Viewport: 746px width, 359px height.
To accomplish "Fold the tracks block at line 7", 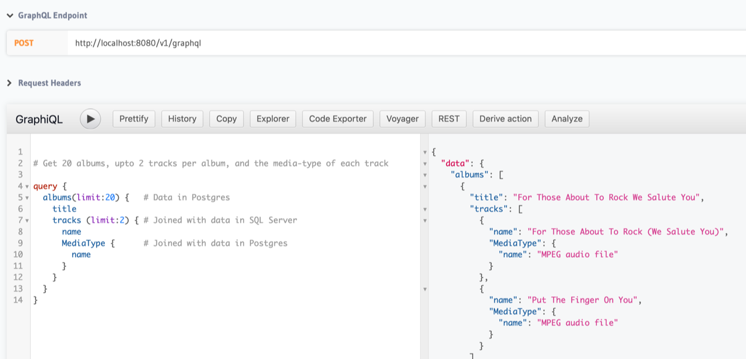I will coord(27,221).
